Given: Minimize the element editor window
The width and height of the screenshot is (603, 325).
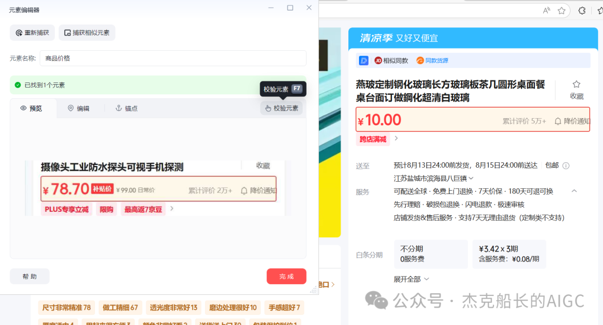Looking at the screenshot, I should (271, 8).
